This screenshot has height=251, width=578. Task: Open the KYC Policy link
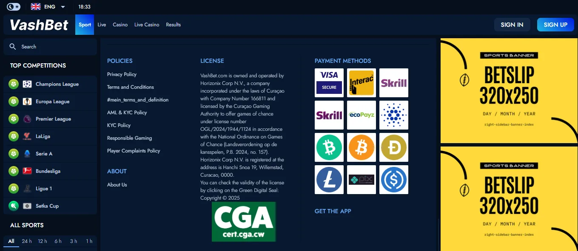pos(119,125)
